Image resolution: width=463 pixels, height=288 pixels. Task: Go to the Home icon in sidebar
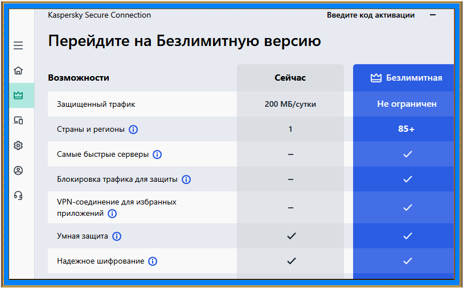tap(18, 70)
